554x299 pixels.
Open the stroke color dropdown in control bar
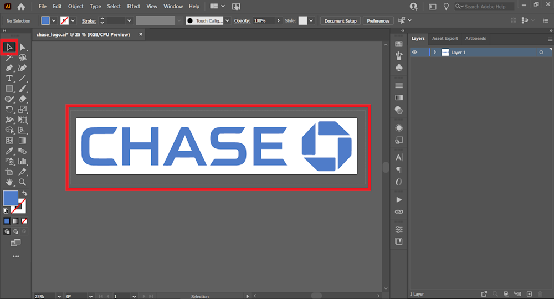click(x=73, y=21)
